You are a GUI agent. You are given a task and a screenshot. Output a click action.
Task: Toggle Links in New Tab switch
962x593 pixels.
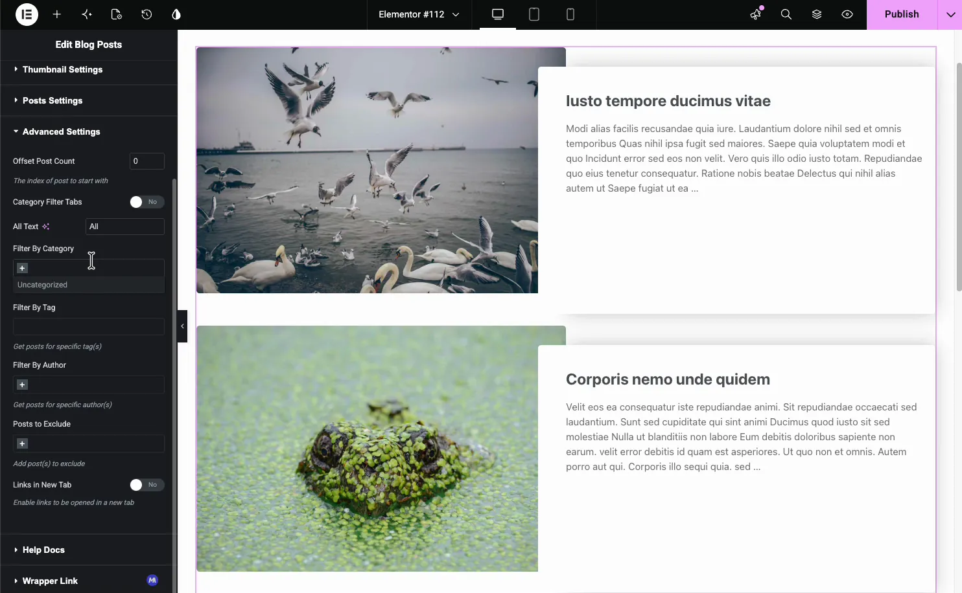coord(147,485)
